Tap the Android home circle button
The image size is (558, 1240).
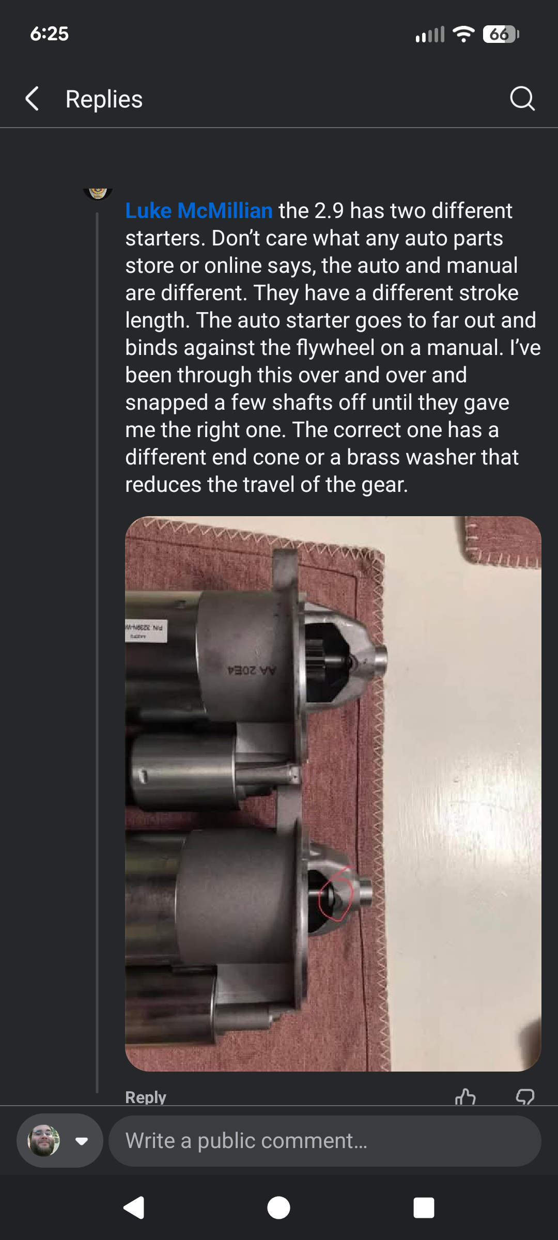(x=278, y=1208)
